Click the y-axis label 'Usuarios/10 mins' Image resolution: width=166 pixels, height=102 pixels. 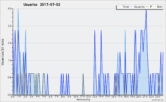pos(3,52)
